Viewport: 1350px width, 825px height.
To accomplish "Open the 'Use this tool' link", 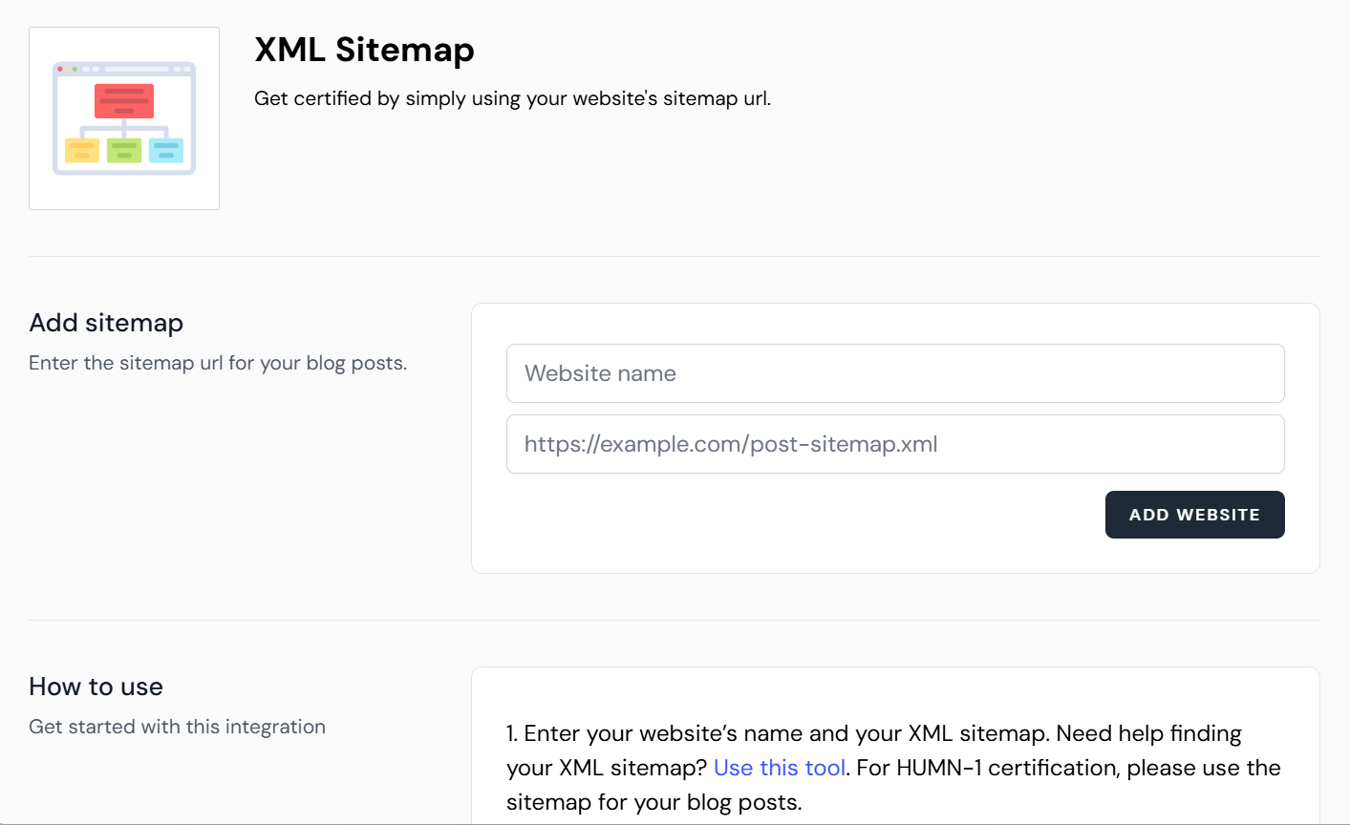I will pyautogui.click(x=779, y=768).
